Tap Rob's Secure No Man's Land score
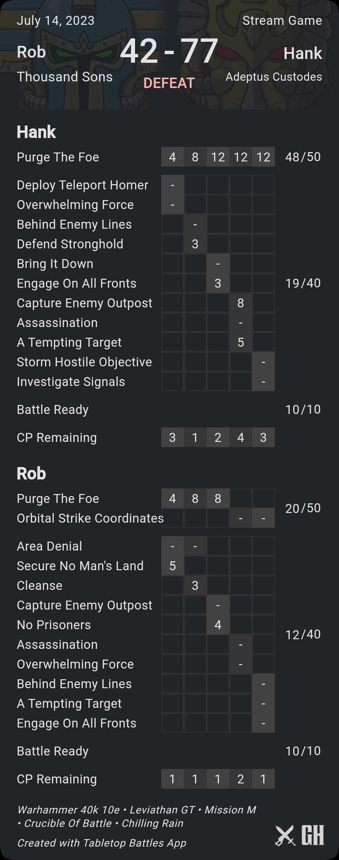Image resolution: width=339 pixels, height=860 pixels. tap(172, 566)
